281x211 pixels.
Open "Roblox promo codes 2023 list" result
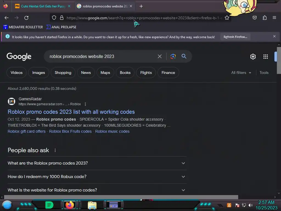click(71, 112)
